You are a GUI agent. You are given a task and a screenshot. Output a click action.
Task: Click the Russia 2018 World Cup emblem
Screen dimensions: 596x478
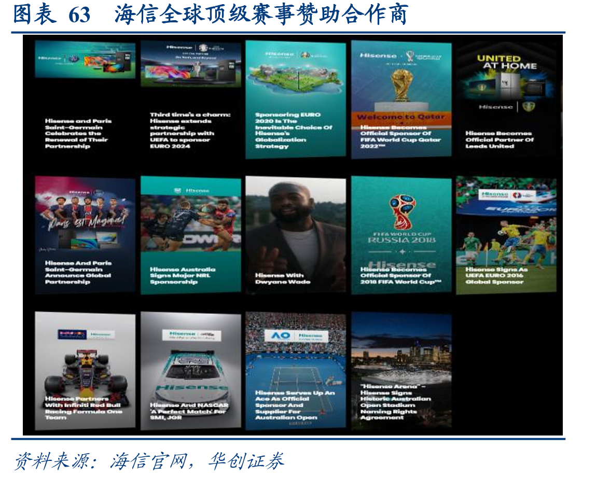402,212
